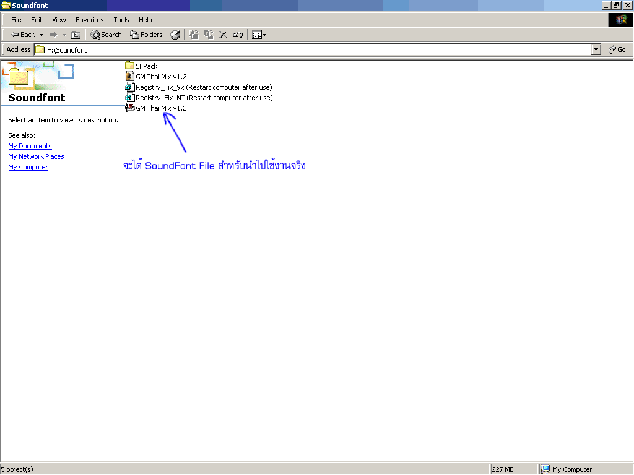Open the Search pane
634x475 pixels.
coord(106,35)
